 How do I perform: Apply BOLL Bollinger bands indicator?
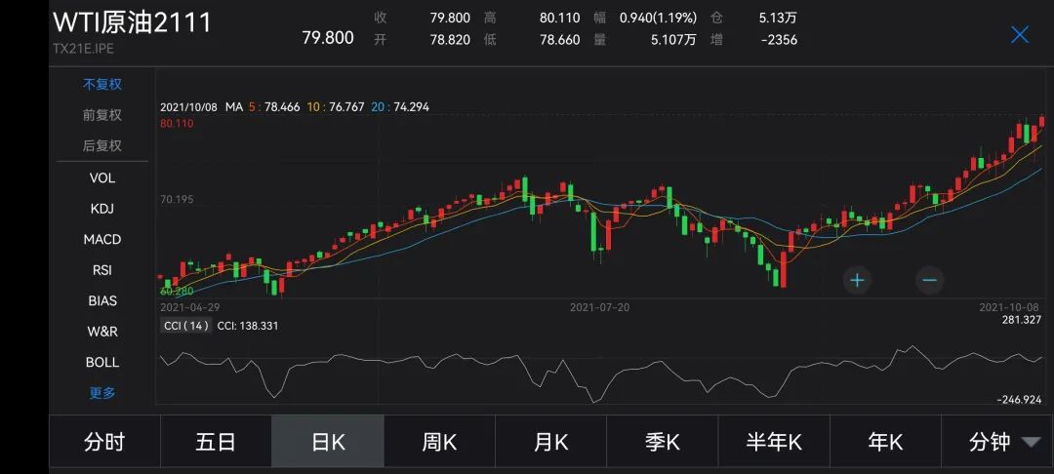(x=102, y=362)
